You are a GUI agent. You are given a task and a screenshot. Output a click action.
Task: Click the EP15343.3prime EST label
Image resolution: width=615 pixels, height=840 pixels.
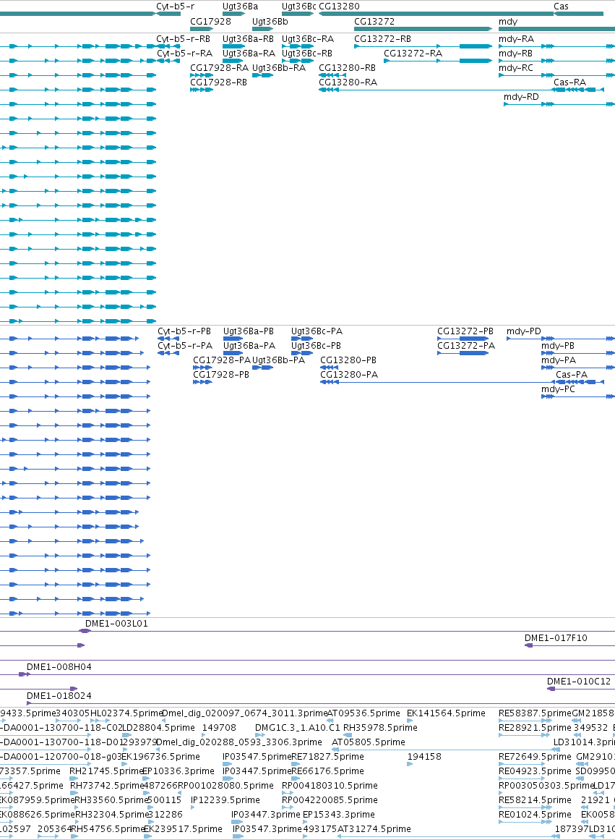tap(339, 815)
